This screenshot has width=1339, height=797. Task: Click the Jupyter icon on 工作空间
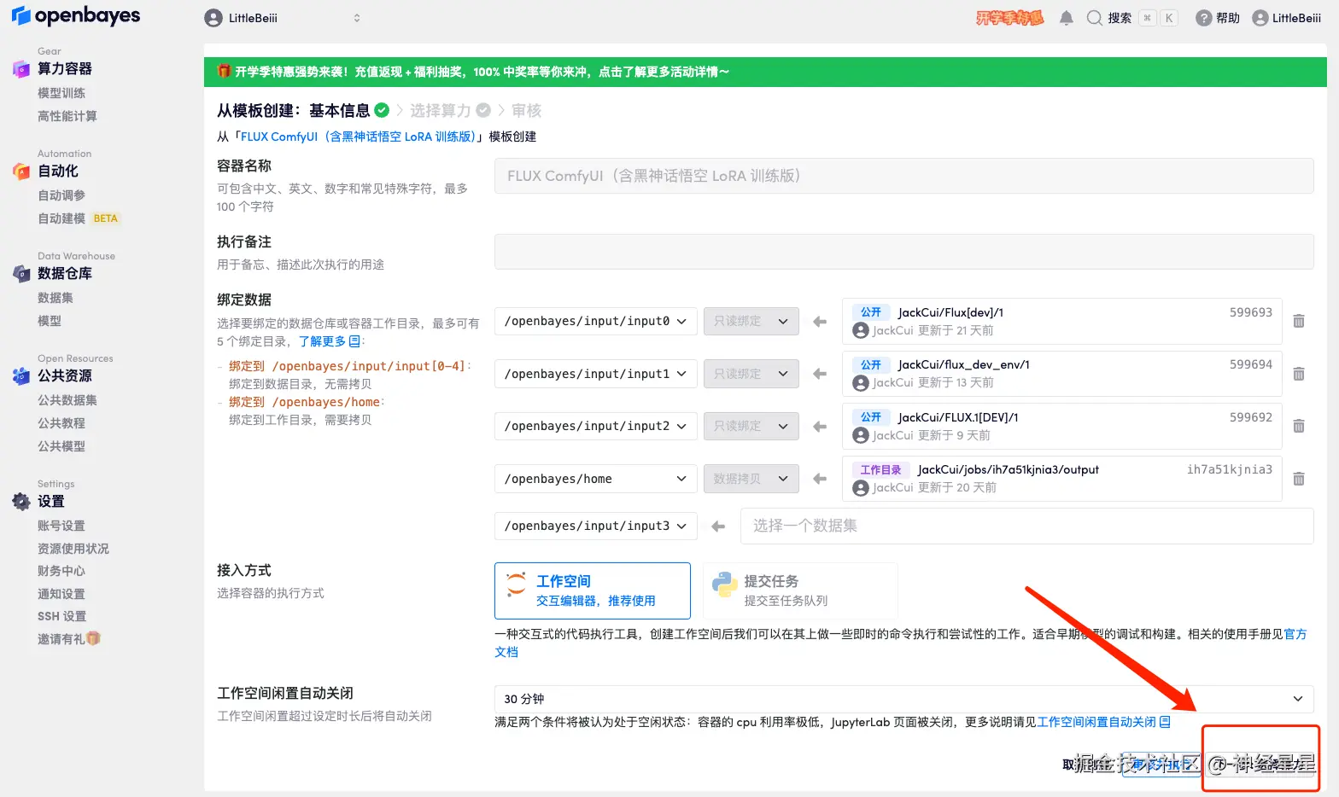516,585
